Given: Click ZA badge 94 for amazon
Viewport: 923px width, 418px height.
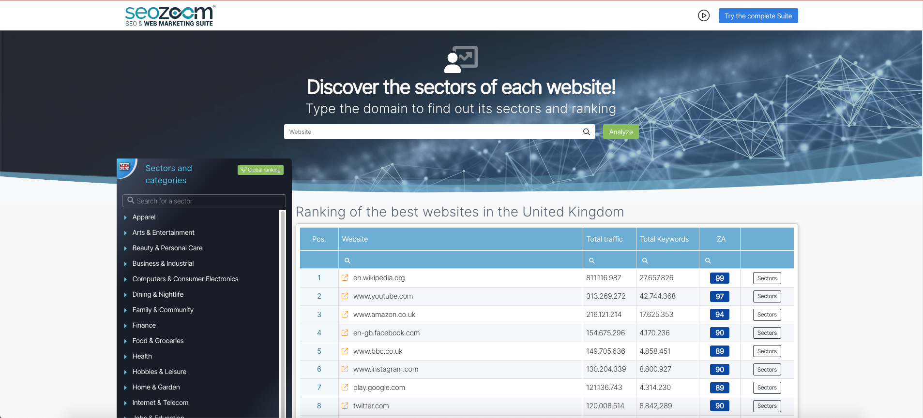Looking at the screenshot, I should [720, 315].
